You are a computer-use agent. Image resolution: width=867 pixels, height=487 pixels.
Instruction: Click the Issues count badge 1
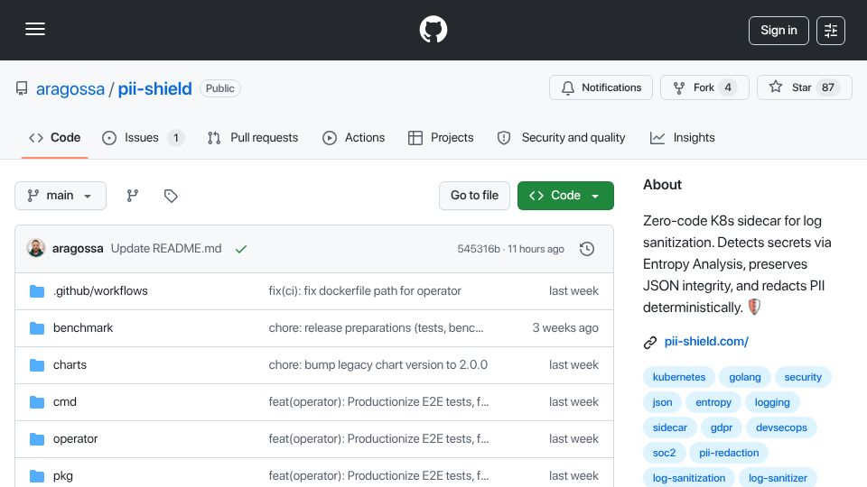pos(176,138)
